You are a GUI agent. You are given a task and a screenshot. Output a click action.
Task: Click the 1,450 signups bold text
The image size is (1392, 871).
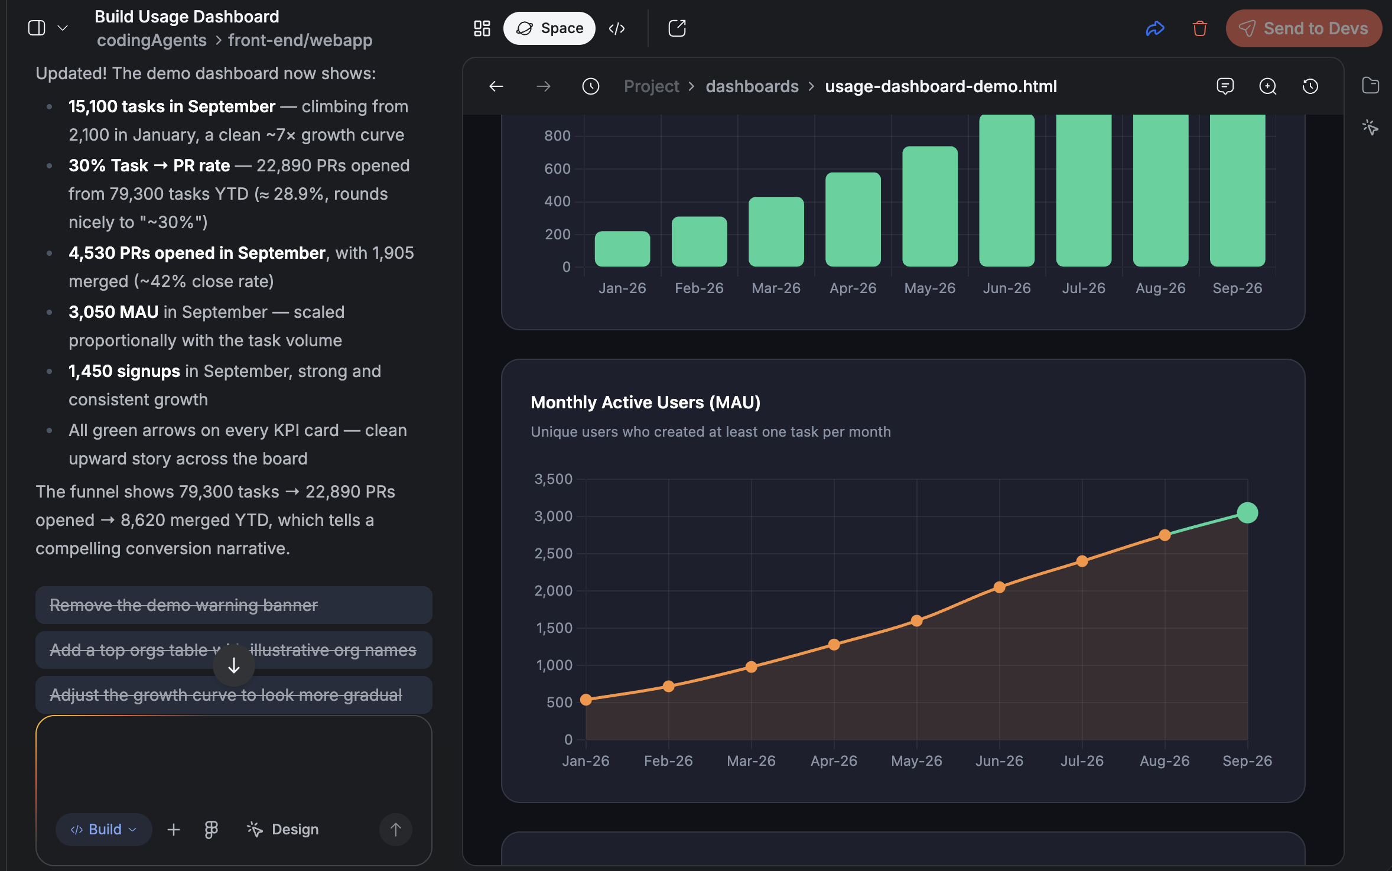[124, 371]
